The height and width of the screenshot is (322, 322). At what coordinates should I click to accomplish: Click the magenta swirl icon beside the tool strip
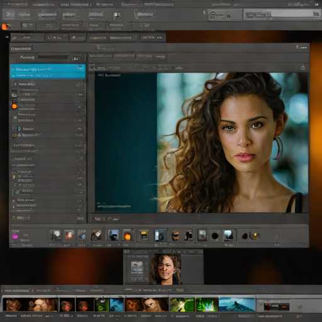click(15, 236)
